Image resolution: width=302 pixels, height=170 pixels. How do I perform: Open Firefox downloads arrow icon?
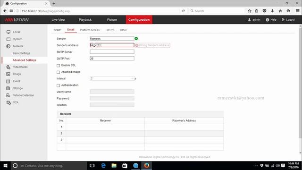click(x=272, y=11)
